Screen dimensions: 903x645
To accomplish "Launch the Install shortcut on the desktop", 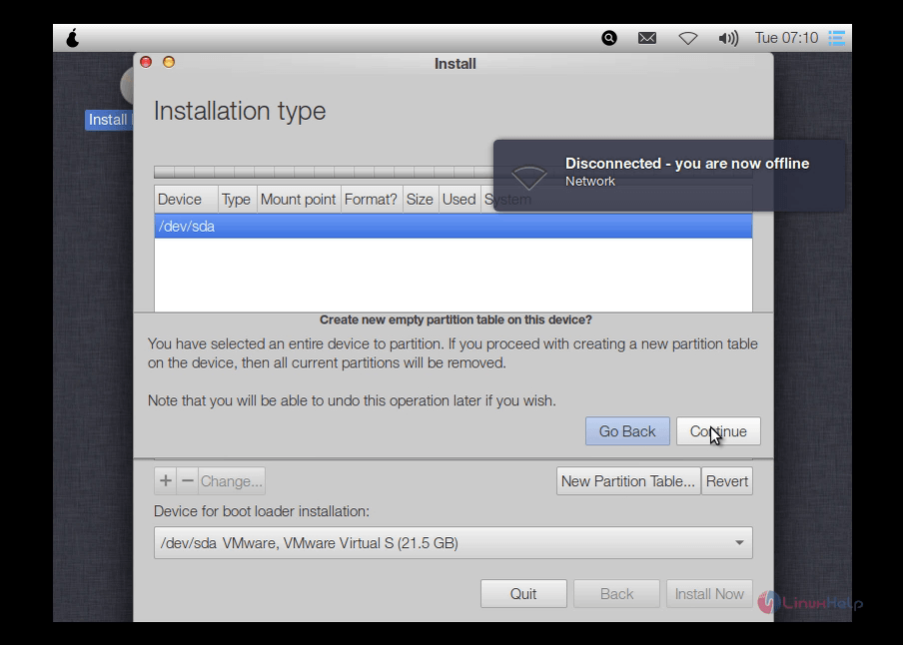I will click(106, 119).
